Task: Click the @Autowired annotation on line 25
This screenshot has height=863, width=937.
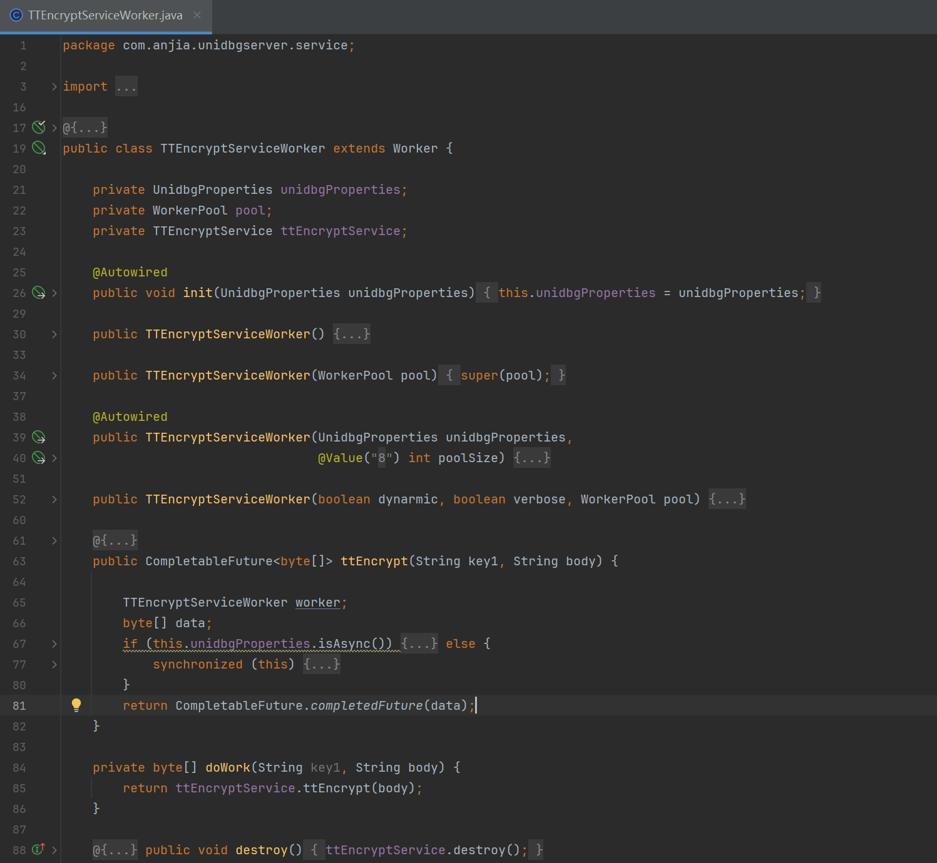Action: [x=130, y=272]
